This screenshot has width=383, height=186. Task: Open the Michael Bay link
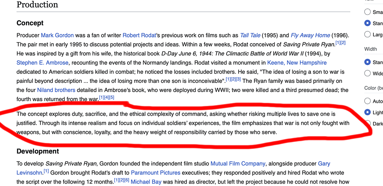pos(146,182)
